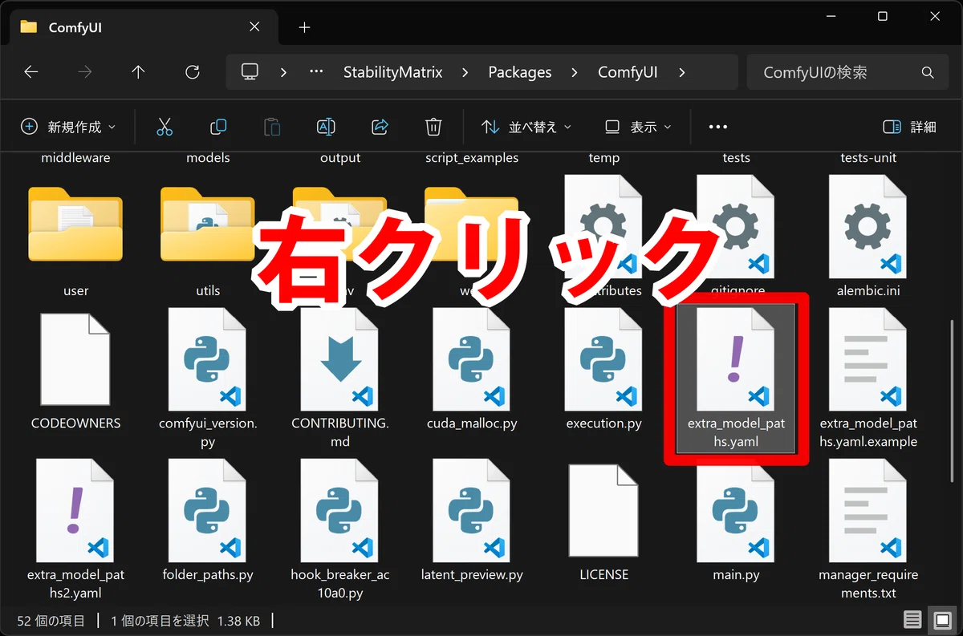Select the latent_preview.py file icon
This screenshot has height=636, width=963.
(472, 510)
